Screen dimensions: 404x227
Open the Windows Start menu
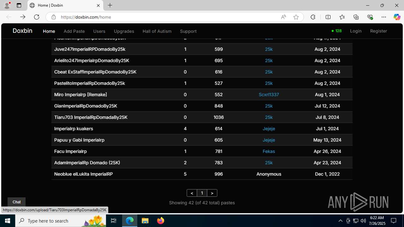[x=8, y=221]
